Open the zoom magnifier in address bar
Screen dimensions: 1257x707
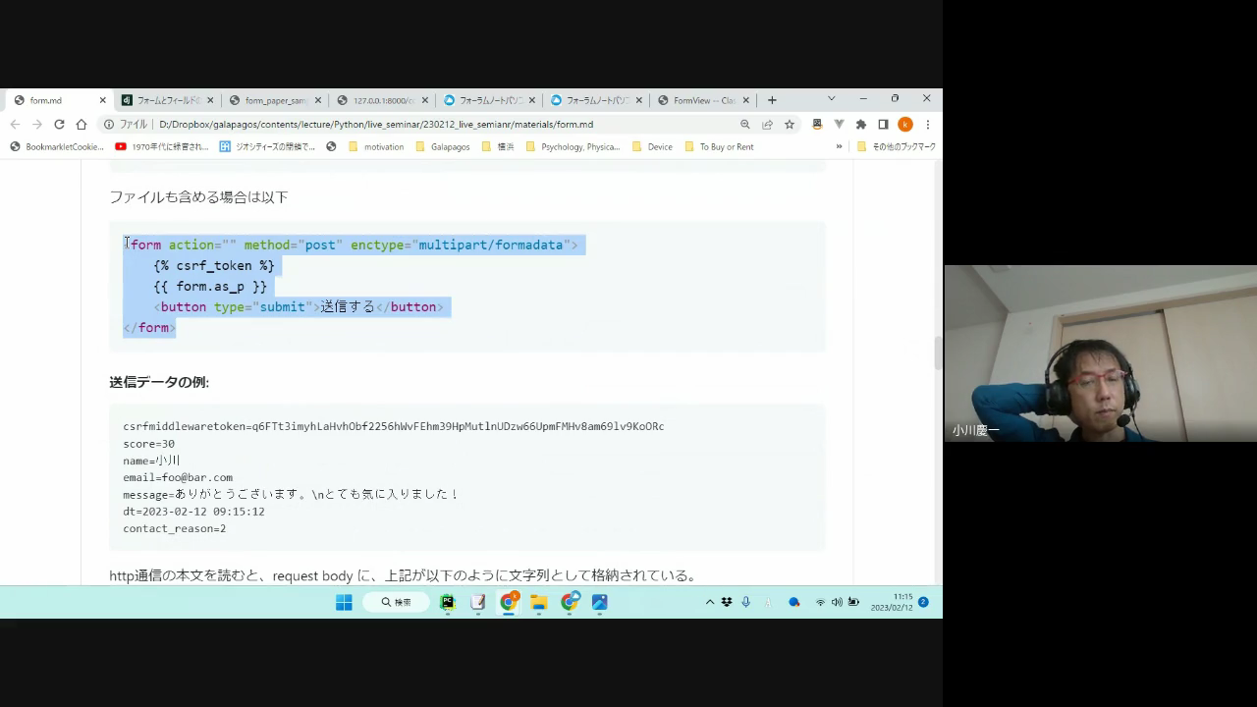click(x=745, y=125)
